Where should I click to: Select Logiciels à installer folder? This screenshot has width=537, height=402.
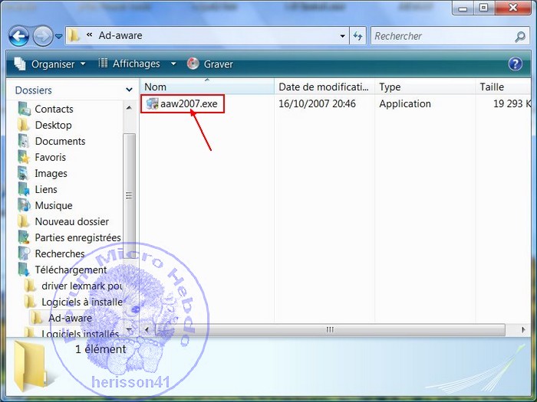[82, 302]
